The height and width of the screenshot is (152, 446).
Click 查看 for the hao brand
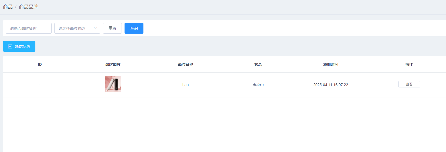click(x=409, y=84)
